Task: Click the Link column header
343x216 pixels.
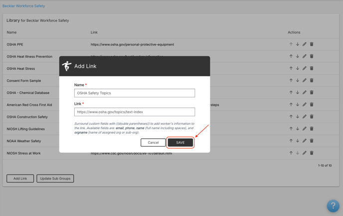Action: tap(94, 32)
